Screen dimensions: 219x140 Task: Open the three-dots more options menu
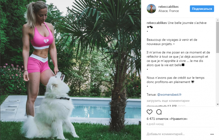point(212,134)
